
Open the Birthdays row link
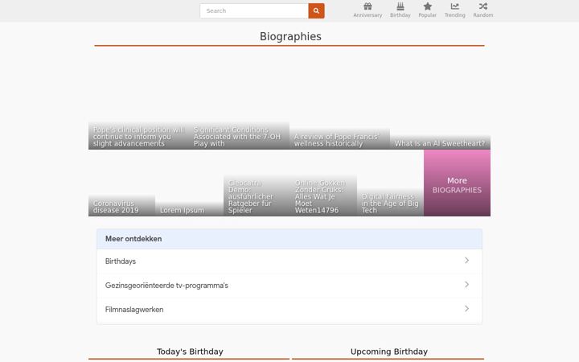point(289,261)
